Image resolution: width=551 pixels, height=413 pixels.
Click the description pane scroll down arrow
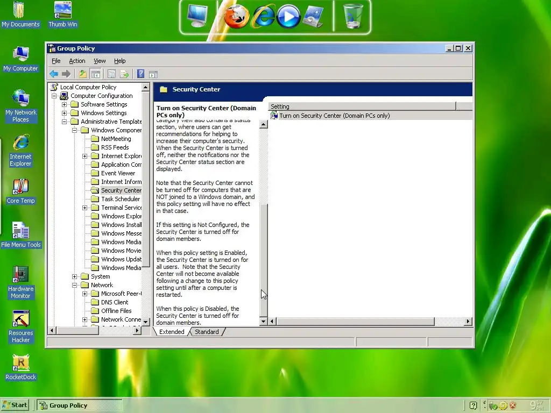click(263, 321)
